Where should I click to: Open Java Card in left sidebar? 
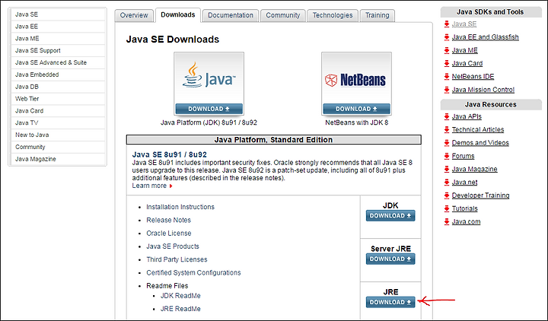(x=58, y=111)
